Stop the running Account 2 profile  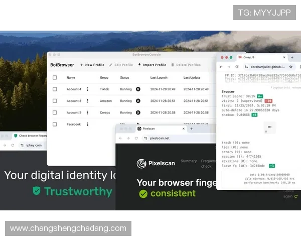[138, 113]
